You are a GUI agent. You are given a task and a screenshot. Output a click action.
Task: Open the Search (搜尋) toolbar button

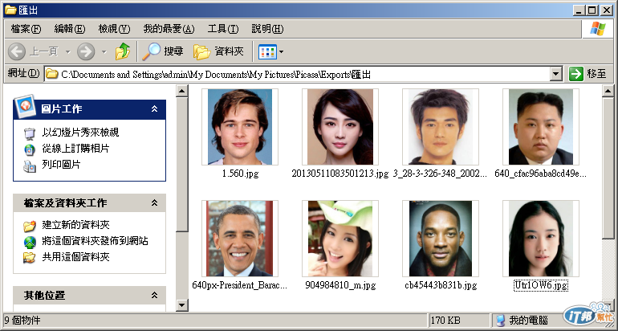point(162,51)
